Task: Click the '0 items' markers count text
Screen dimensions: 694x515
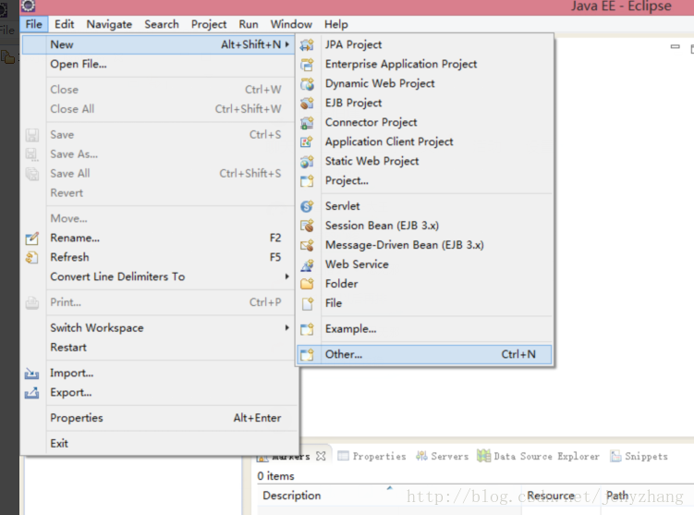Action: point(275,476)
